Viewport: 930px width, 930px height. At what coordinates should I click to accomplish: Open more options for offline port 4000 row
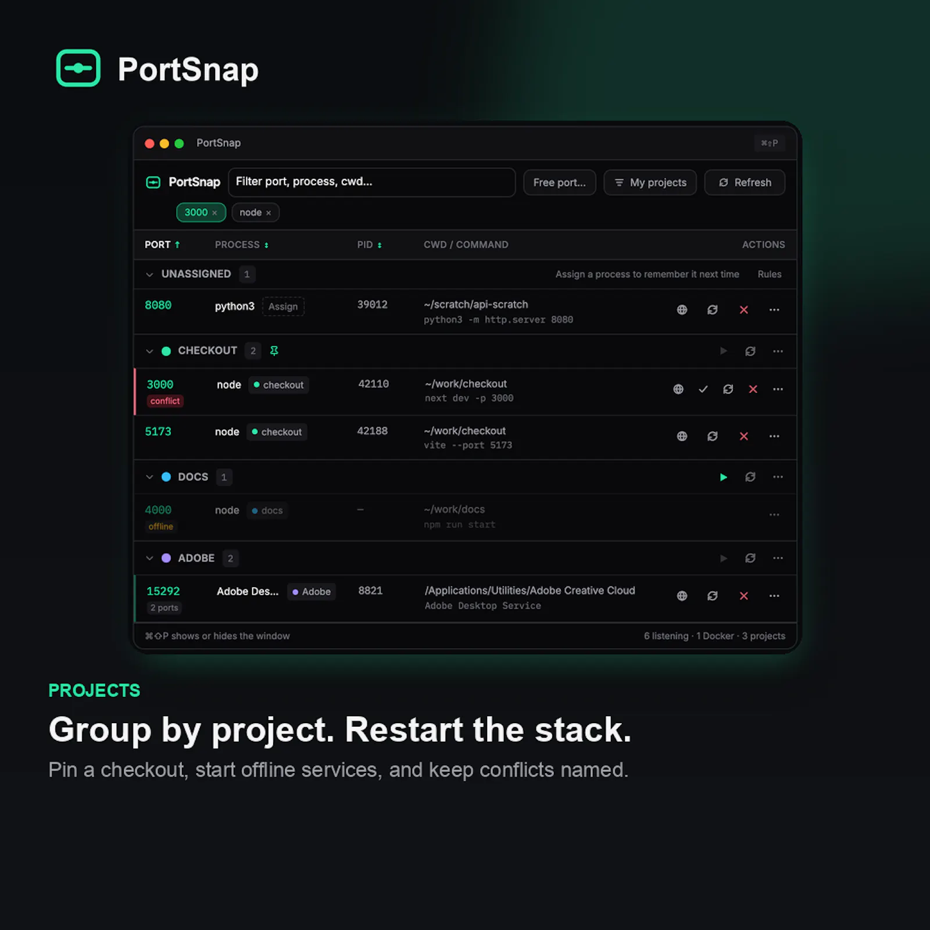(774, 514)
